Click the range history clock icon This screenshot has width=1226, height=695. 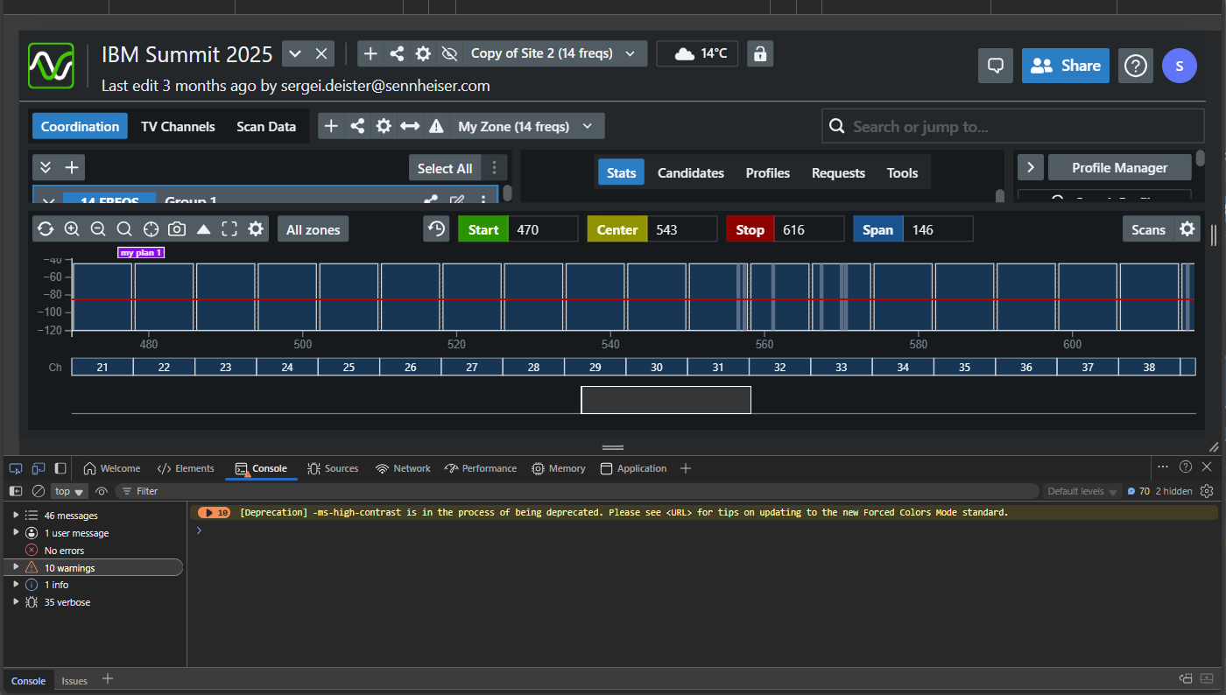436,229
